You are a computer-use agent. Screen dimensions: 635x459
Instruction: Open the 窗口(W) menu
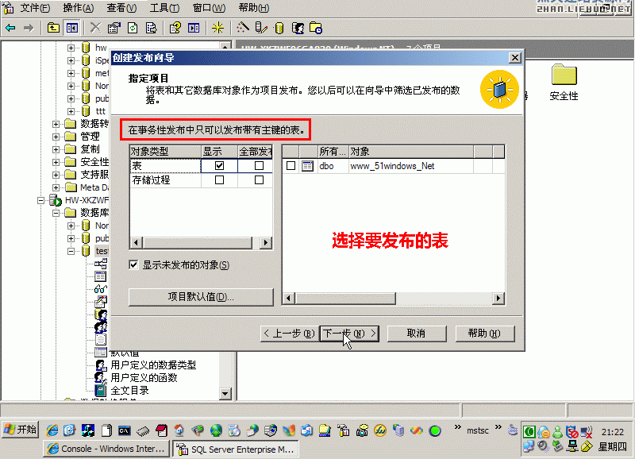209,8
